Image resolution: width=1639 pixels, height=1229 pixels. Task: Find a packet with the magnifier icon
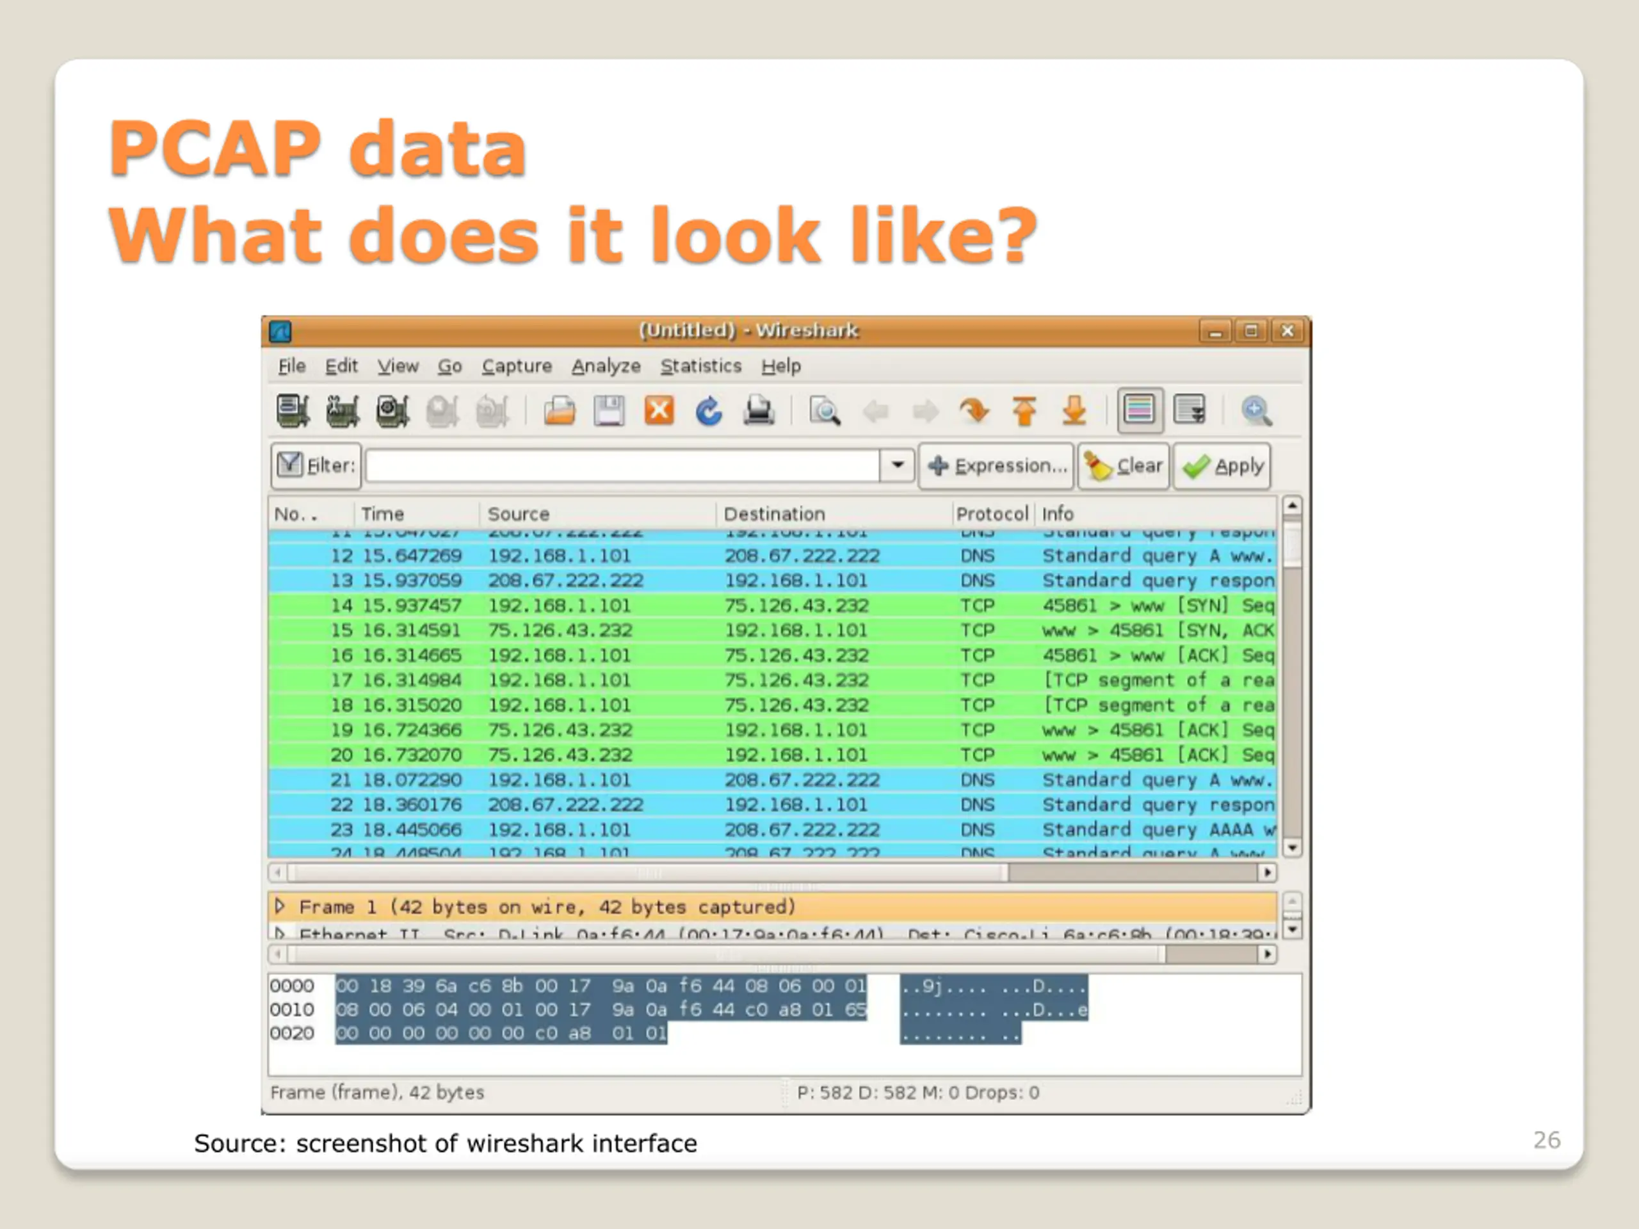(825, 410)
